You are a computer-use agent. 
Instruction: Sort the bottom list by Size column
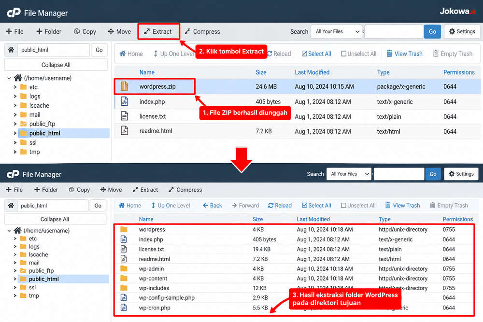point(257,219)
